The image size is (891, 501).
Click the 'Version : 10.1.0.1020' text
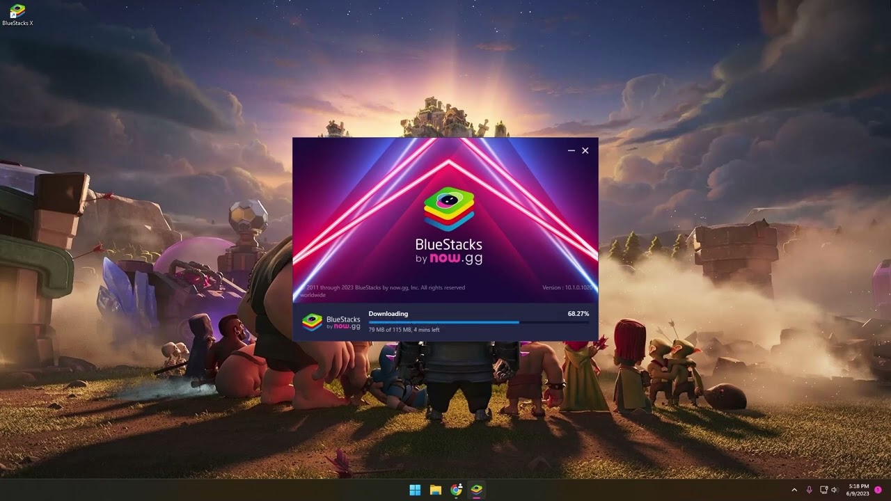[568, 287]
